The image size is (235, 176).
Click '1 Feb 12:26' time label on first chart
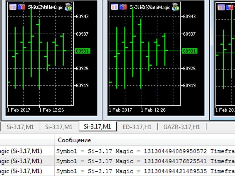pos(52,110)
